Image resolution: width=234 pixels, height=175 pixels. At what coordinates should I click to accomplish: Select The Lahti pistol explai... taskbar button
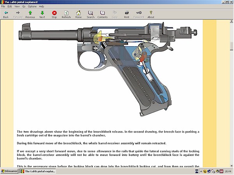click(38, 171)
